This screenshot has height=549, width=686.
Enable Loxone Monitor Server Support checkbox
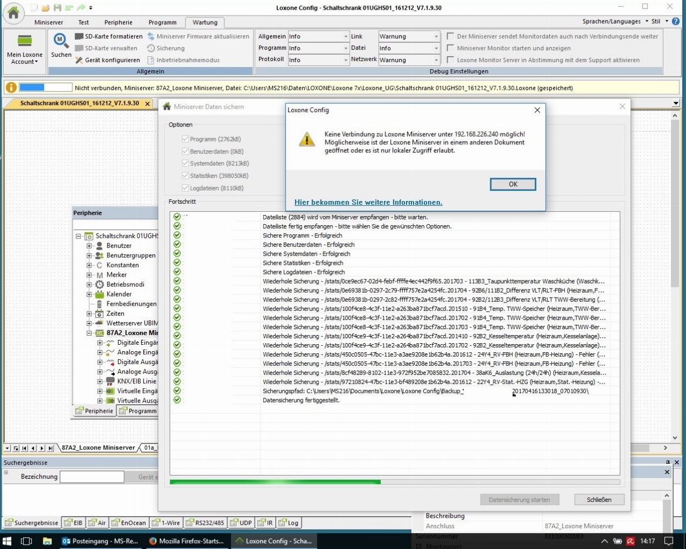coord(451,60)
